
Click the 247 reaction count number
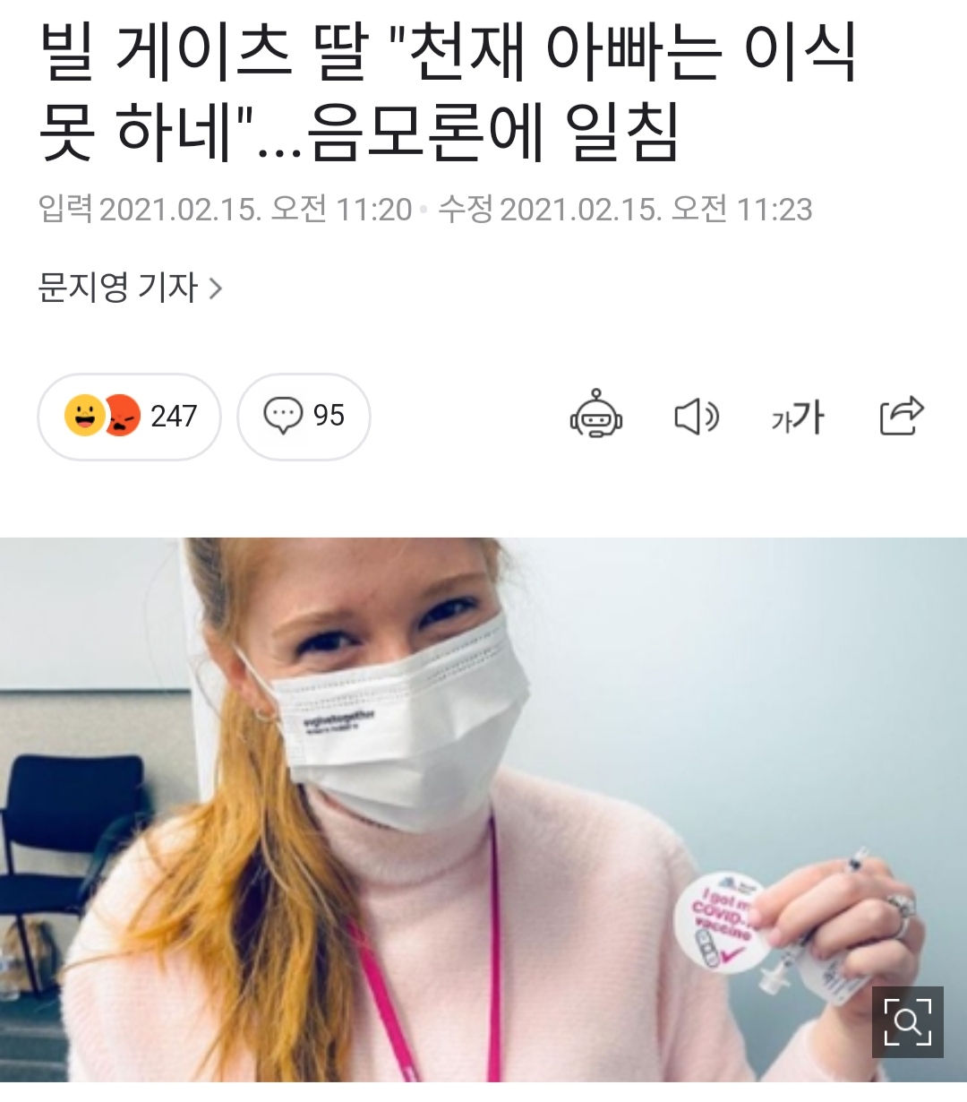coord(174,417)
